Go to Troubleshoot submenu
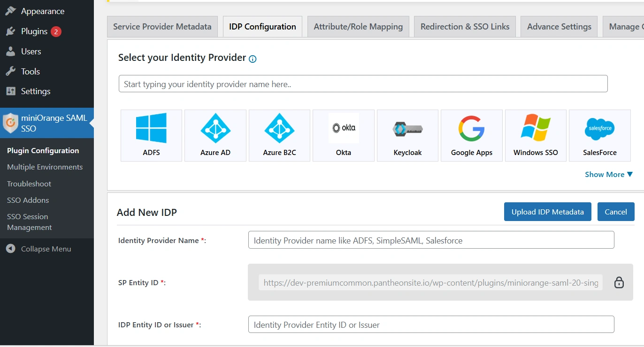Screen dimensions: 644x347 click(x=29, y=184)
